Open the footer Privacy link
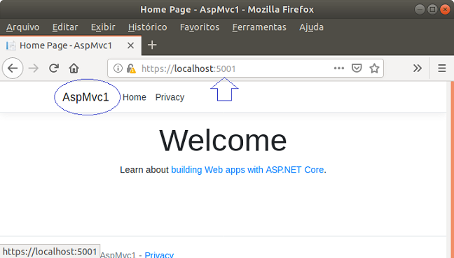Image resolution: width=454 pixels, height=258 pixels. coord(159,255)
